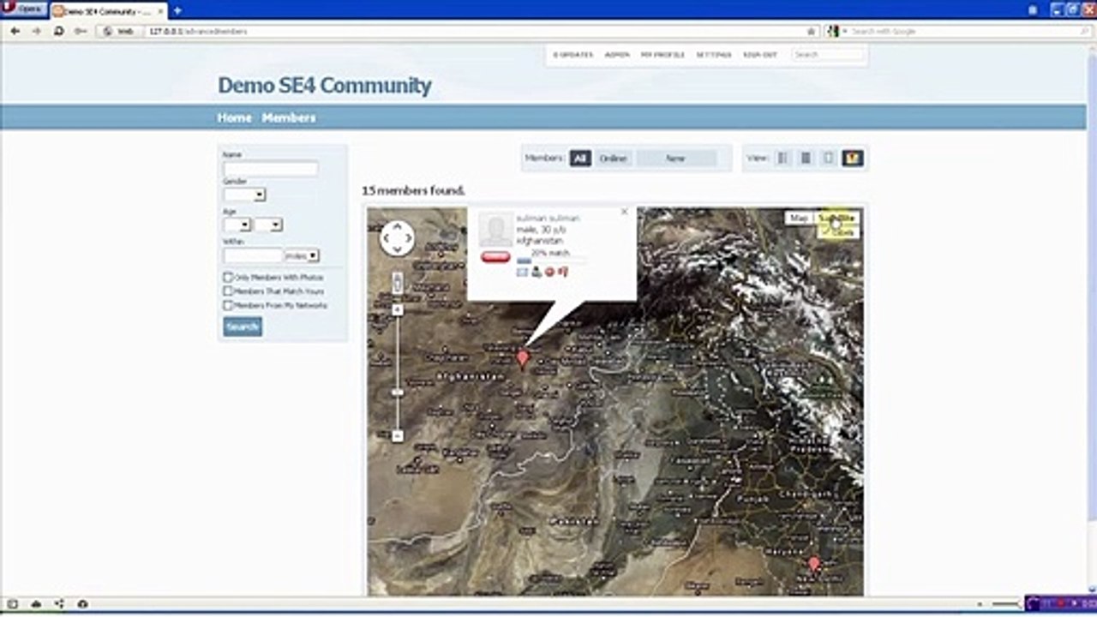Zoom in with map plus button

[398, 309]
